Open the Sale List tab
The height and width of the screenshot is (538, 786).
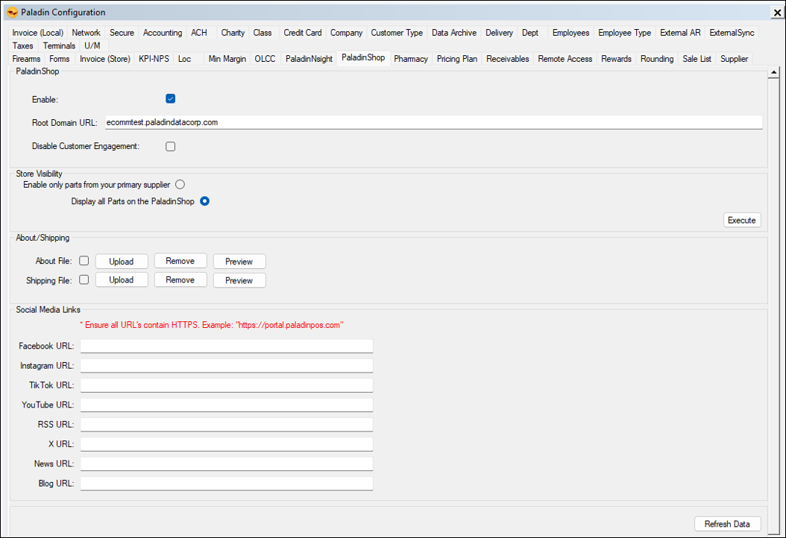tap(697, 59)
